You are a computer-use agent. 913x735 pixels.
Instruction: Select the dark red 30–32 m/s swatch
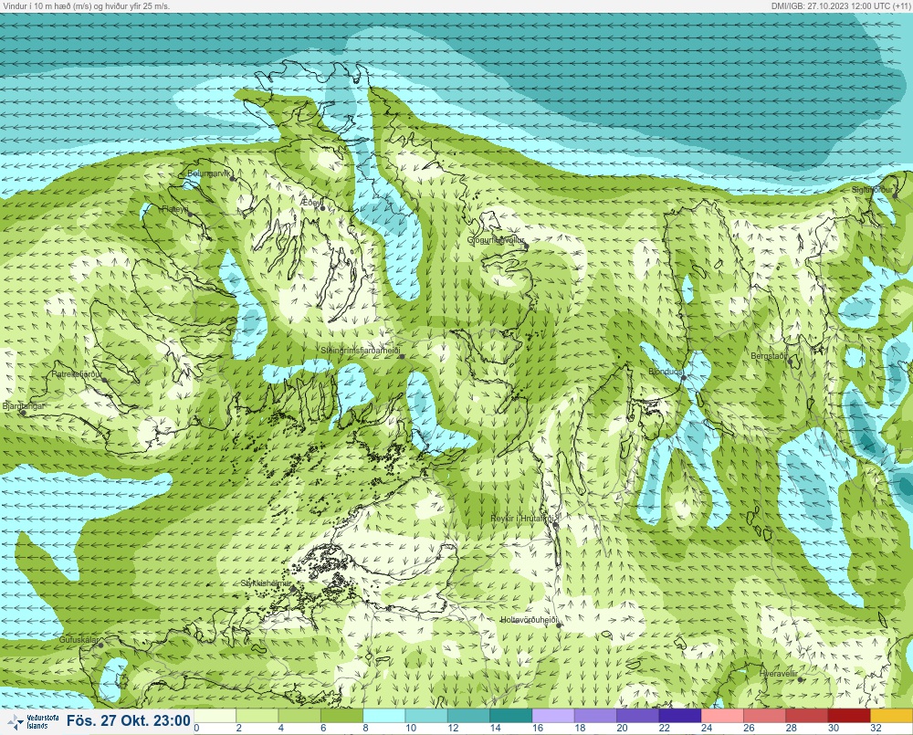tap(849, 716)
